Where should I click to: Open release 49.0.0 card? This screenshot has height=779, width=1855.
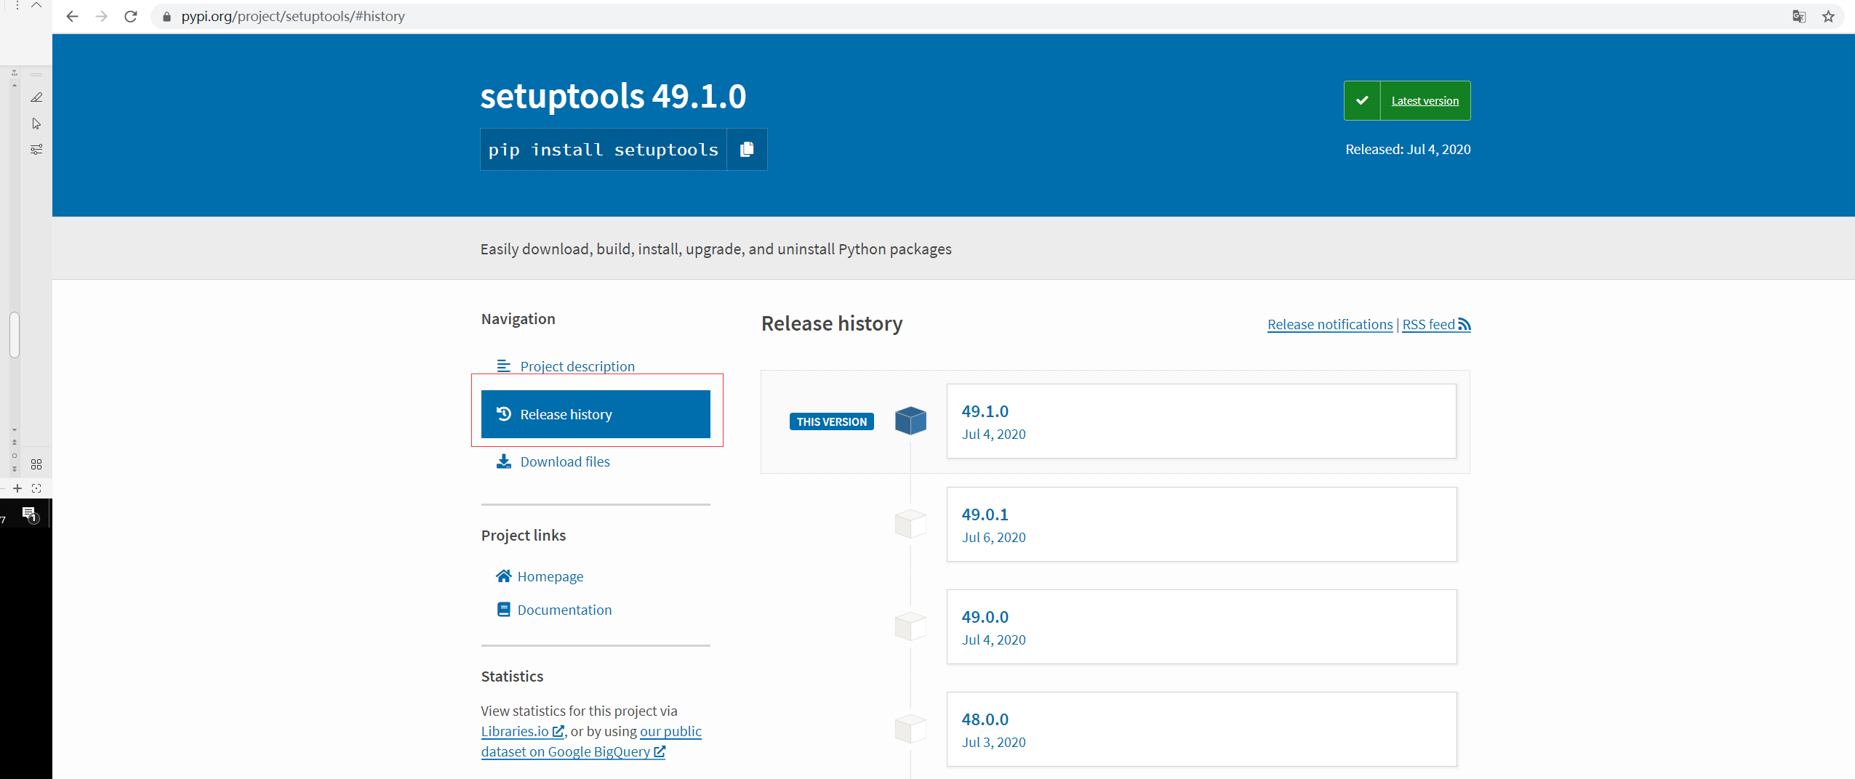tap(1201, 626)
